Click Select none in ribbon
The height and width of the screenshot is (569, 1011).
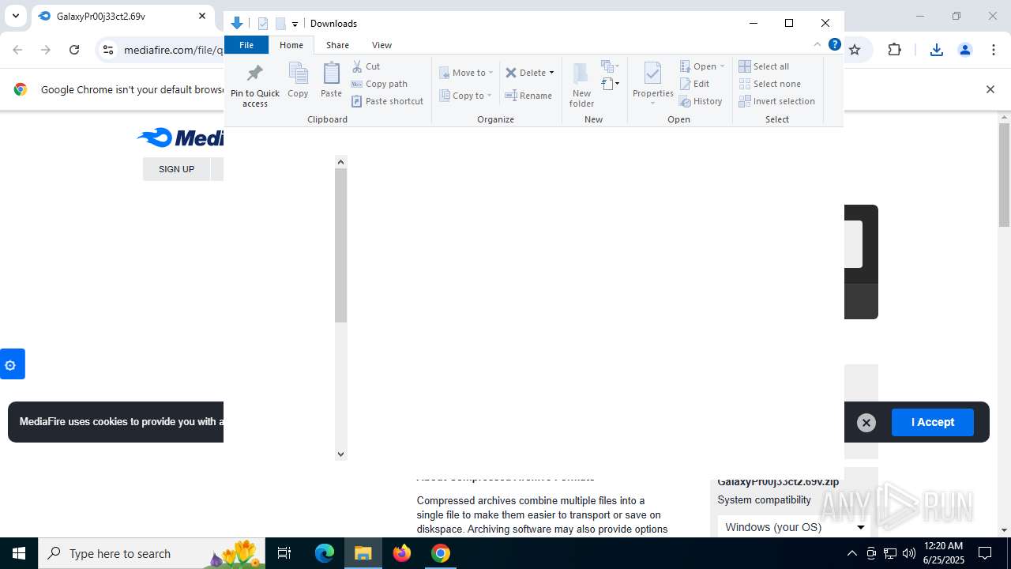click(770, 84)
